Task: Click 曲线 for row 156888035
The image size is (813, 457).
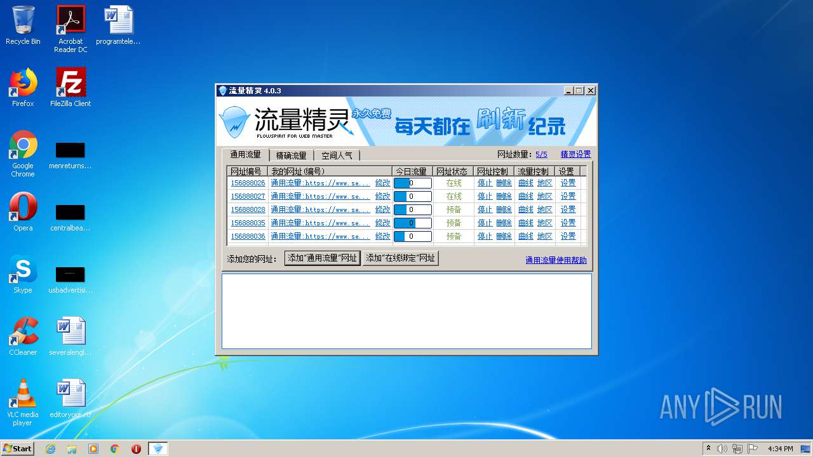Action: point(526,223)
